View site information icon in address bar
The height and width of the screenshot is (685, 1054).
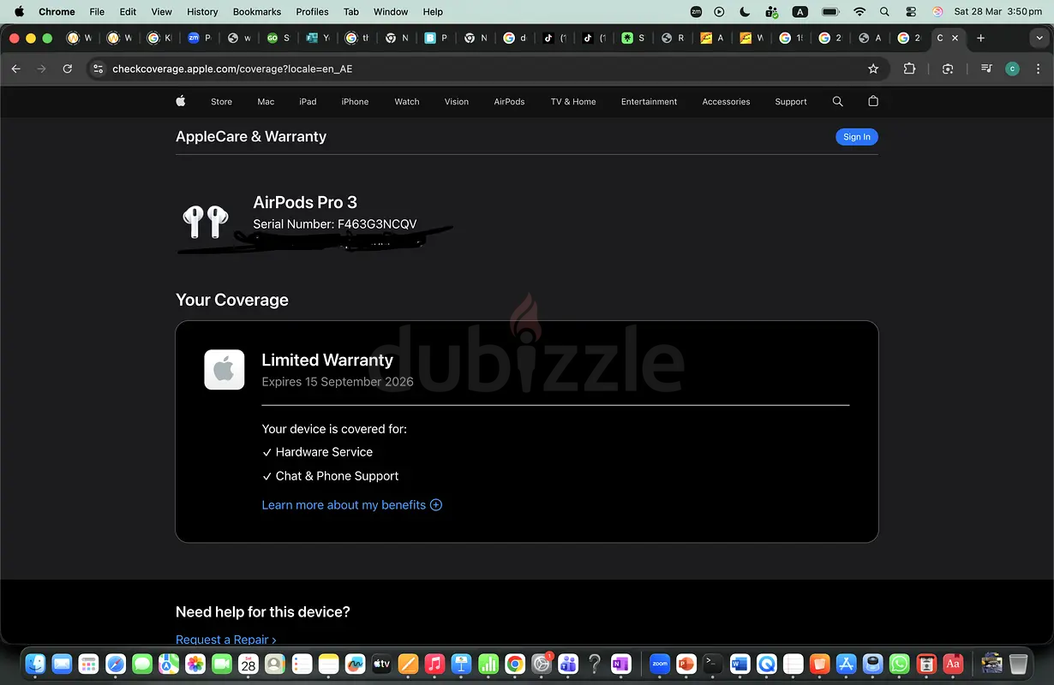[x=98, y=68]
